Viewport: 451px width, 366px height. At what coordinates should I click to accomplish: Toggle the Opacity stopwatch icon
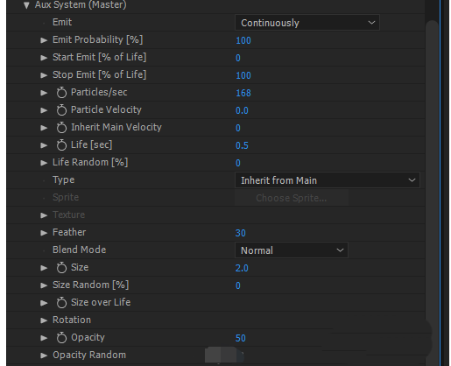coord(61,338)
